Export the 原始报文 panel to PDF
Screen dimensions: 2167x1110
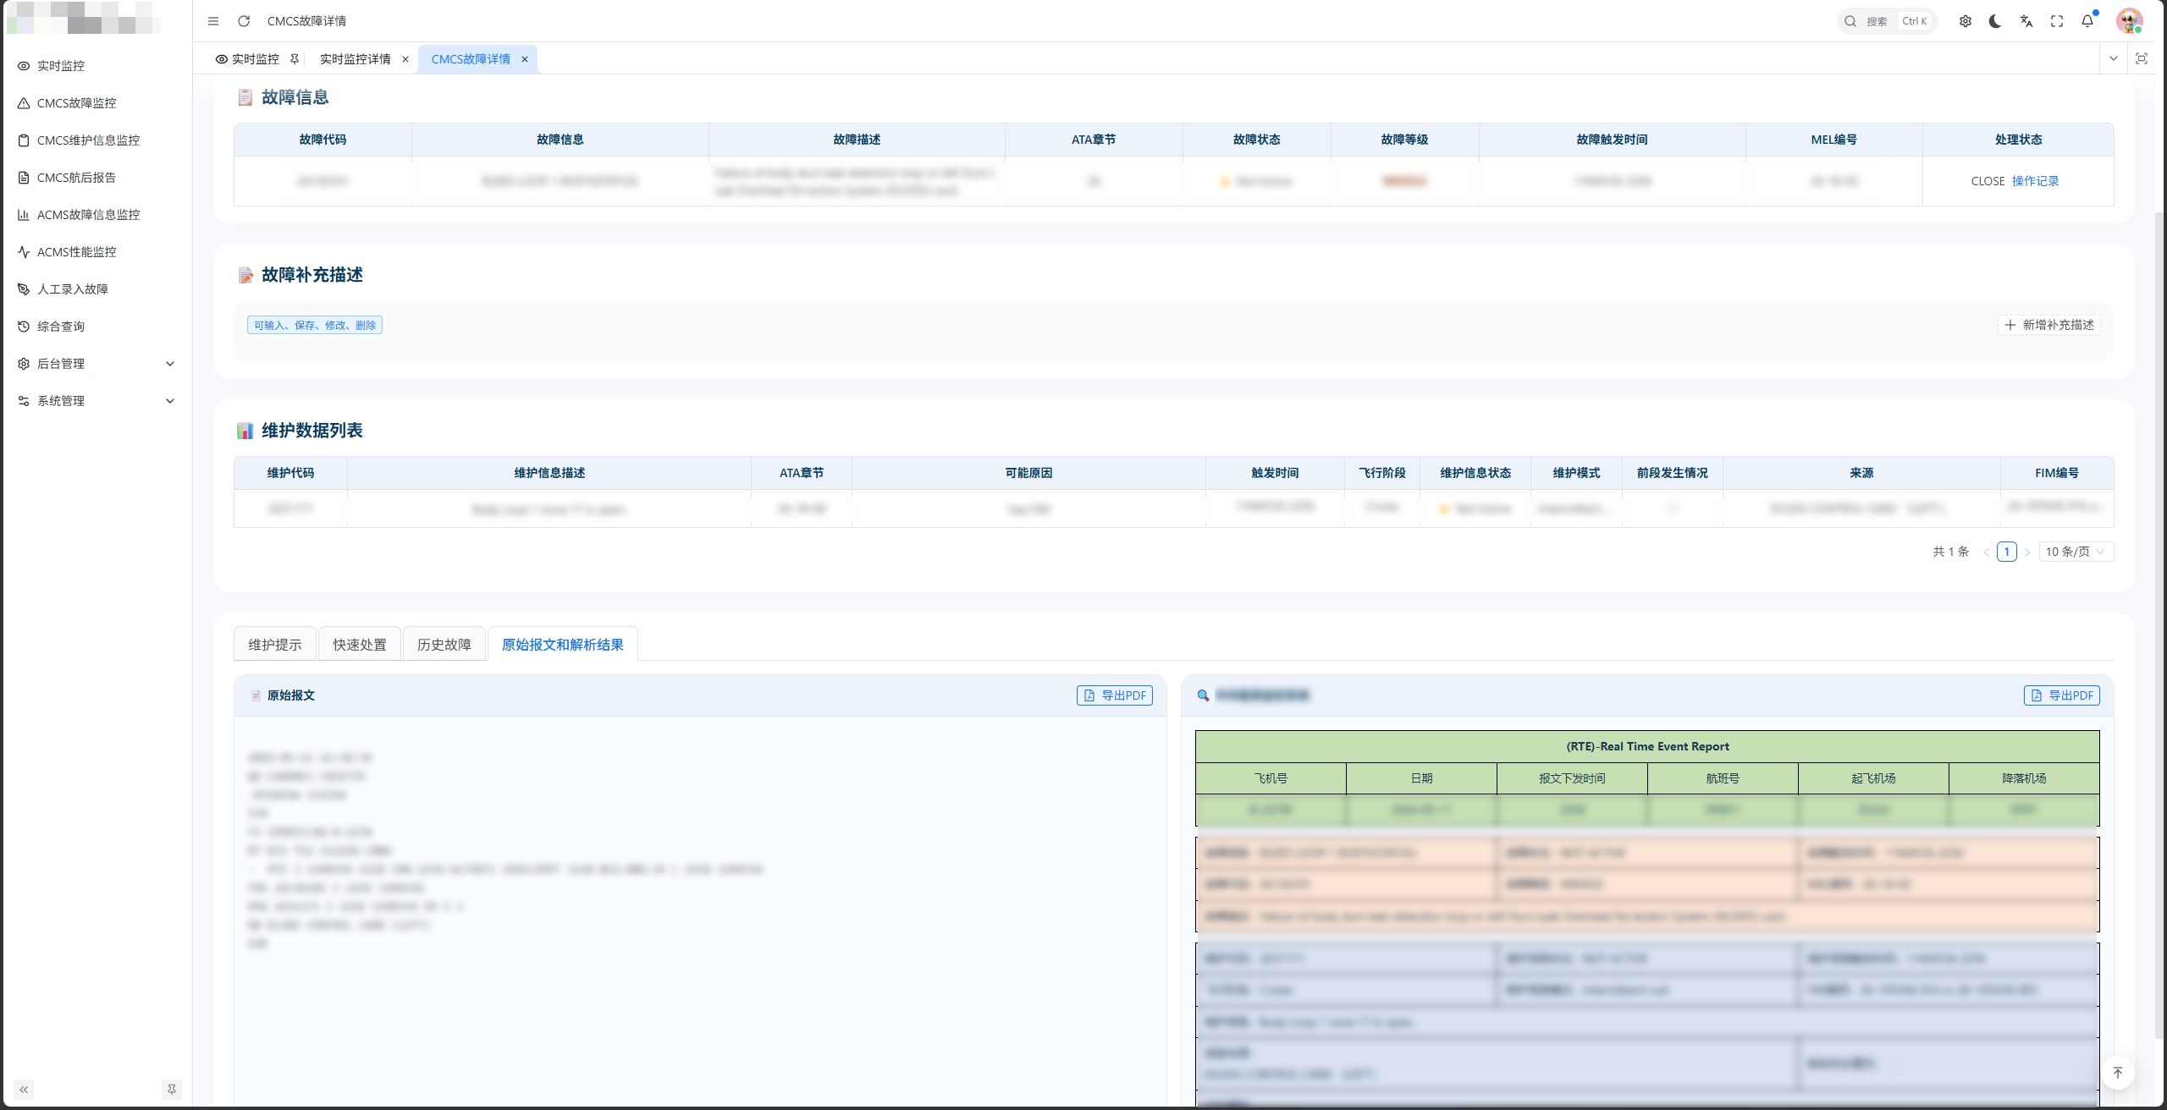point(1115,695)
